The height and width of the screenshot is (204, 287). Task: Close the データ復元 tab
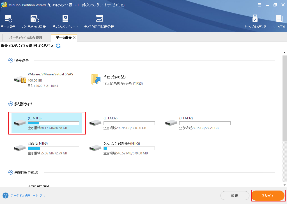click(74, 38)
